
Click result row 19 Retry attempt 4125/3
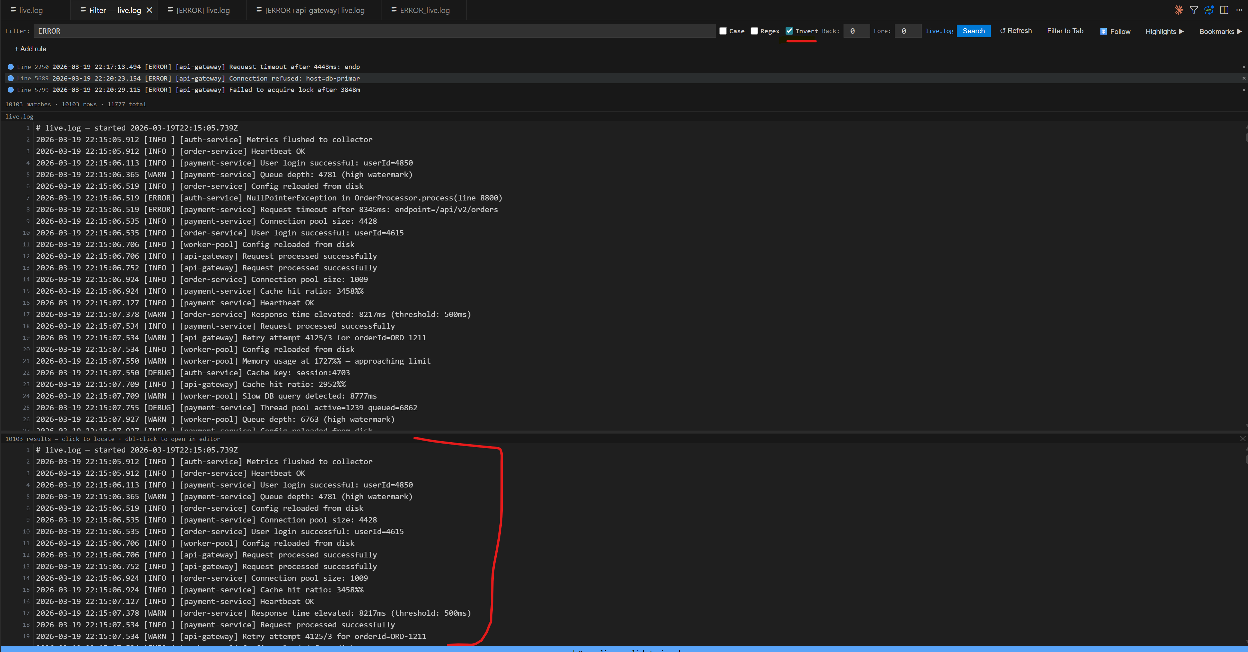231,636
